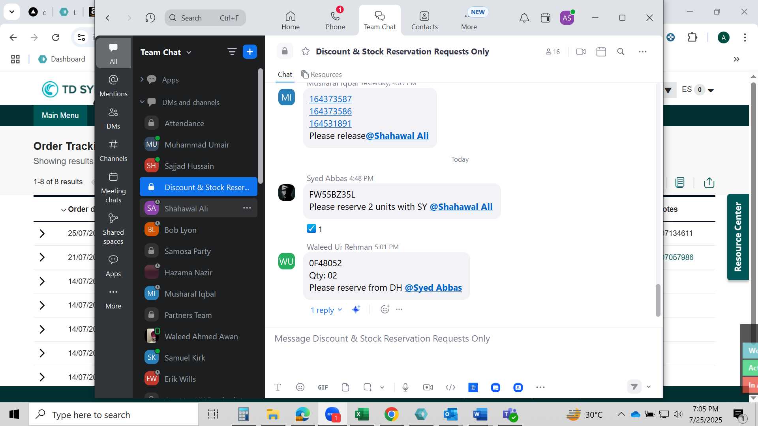758x426 pixels.
Task: Expand the 1 reply thread
Action: pos(326,310)
